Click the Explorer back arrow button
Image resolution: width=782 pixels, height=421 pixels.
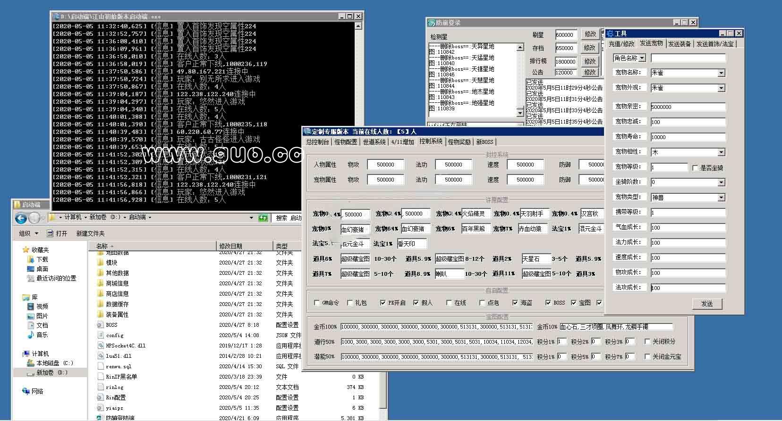20,218
